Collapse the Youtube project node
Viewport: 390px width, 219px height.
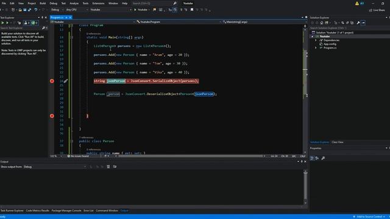point(313,36)
